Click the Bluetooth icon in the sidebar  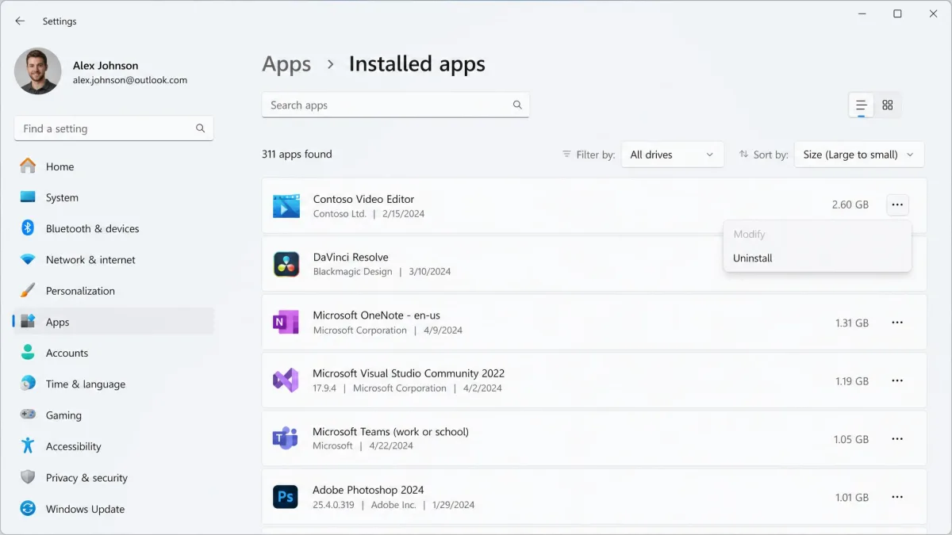[x=28, y=228]
